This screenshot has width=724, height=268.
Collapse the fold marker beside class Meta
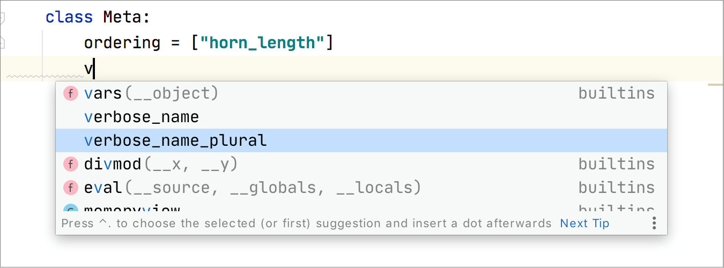point(2,18)
